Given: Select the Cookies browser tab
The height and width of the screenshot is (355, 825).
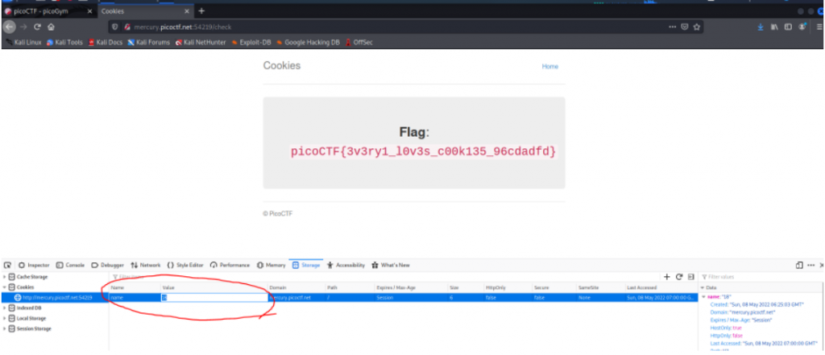Looking at the screenshot, I should click(x=145, y=11).
